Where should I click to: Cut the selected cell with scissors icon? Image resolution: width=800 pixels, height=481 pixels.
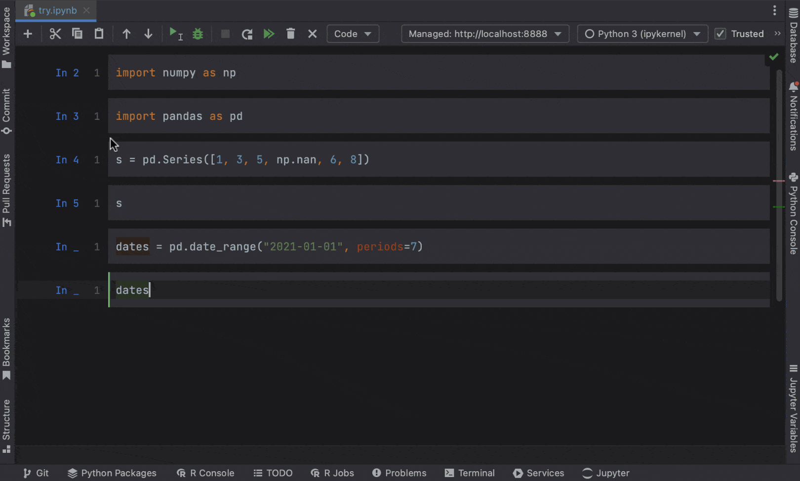point(55,34)
